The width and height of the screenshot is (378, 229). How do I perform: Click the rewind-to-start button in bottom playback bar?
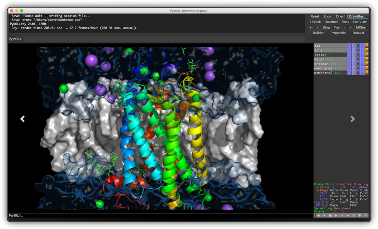318,215
